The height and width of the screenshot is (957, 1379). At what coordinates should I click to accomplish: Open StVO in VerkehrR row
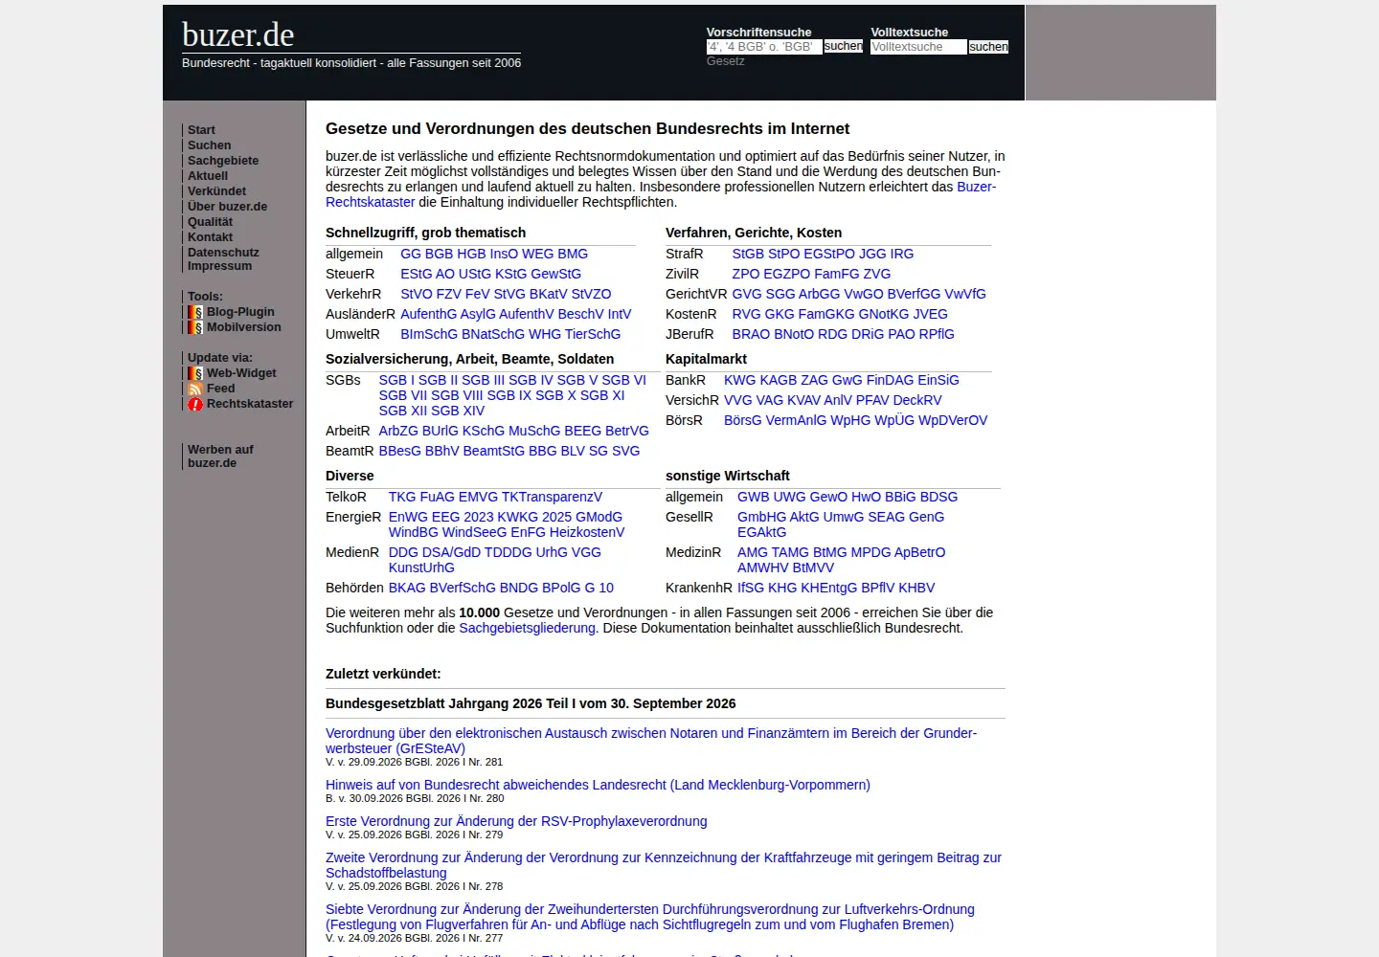pos(417,294)
